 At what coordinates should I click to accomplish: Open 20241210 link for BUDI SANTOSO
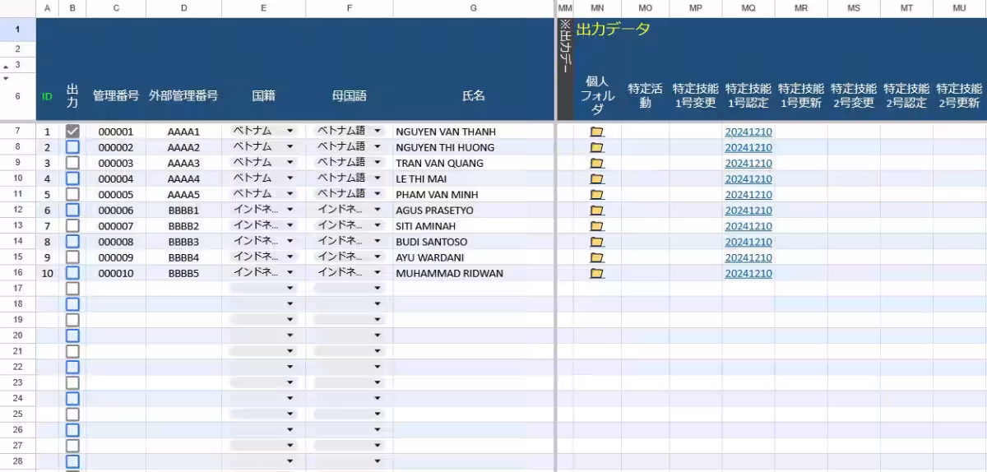(x=748, y=242)
